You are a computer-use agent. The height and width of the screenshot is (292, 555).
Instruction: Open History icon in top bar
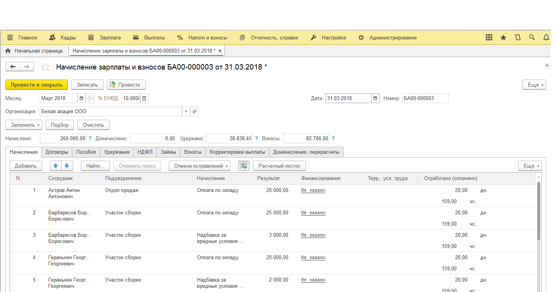[518, 37]
